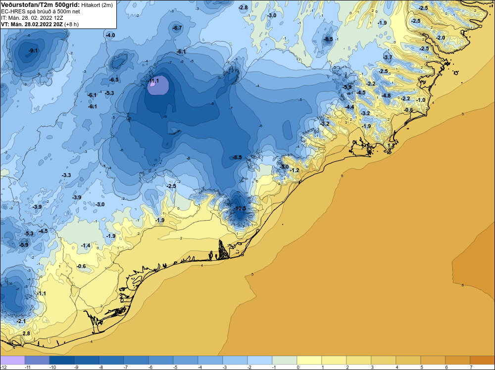Select the legend swatch between -11 and -10

tap(37, 360)
